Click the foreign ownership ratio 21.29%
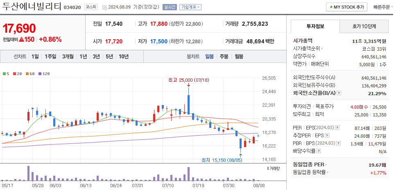396x190 pixels. (378, 93)
